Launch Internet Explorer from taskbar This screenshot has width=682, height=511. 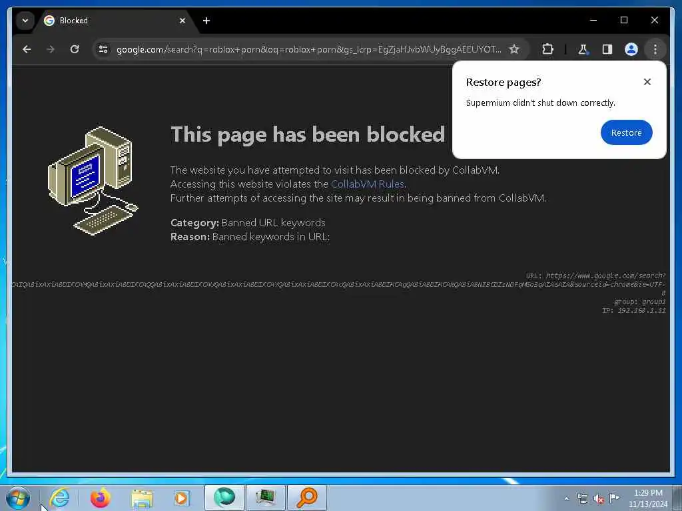pos(59,498)
